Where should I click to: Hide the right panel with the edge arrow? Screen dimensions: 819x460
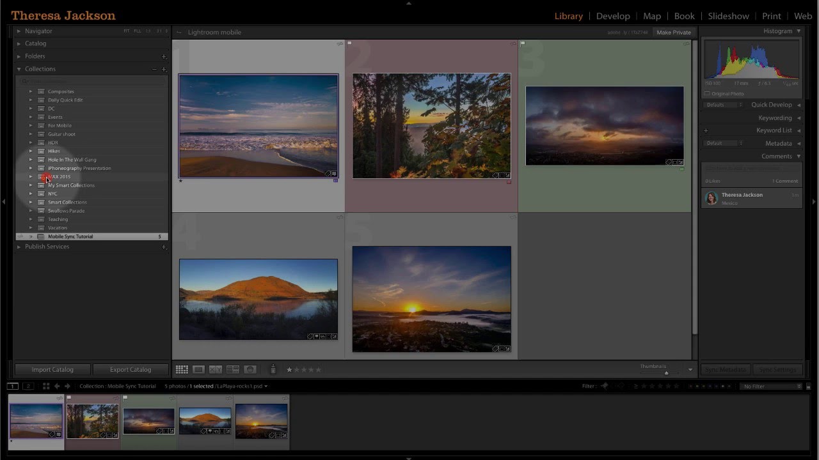pyautogui.click(x=815, y=202)
